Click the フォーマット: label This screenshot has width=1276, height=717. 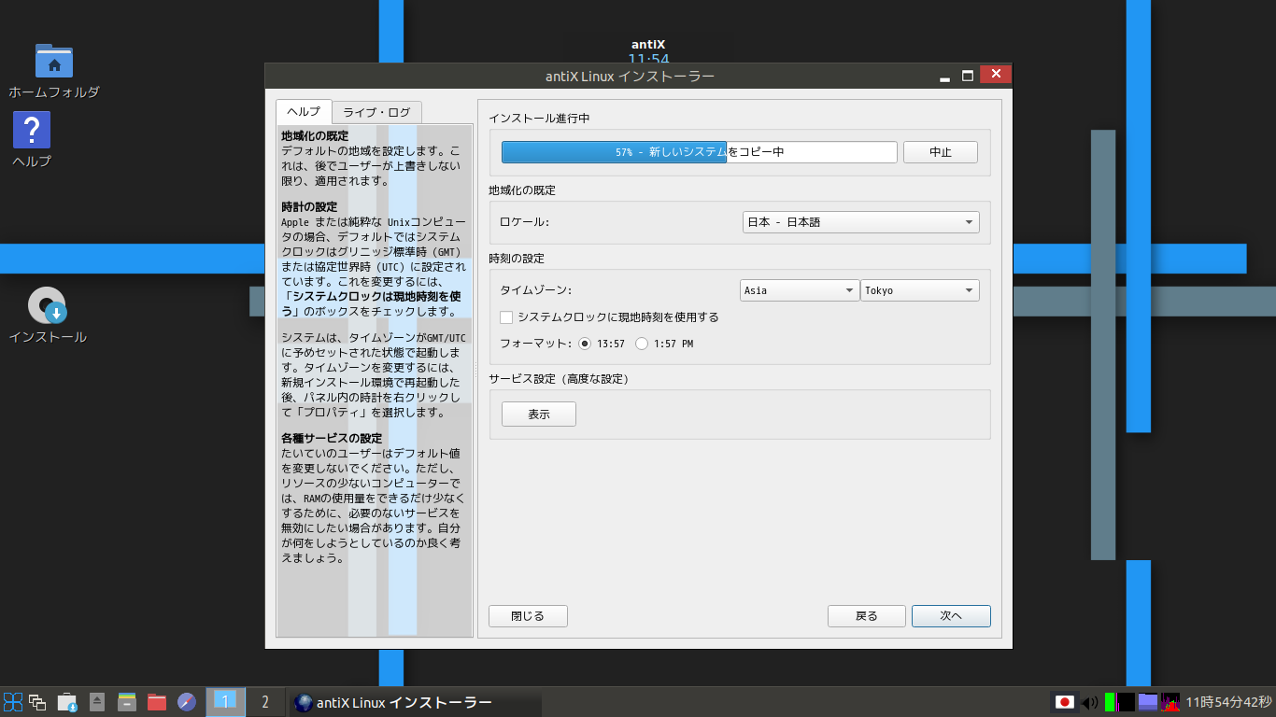[535, 344]
